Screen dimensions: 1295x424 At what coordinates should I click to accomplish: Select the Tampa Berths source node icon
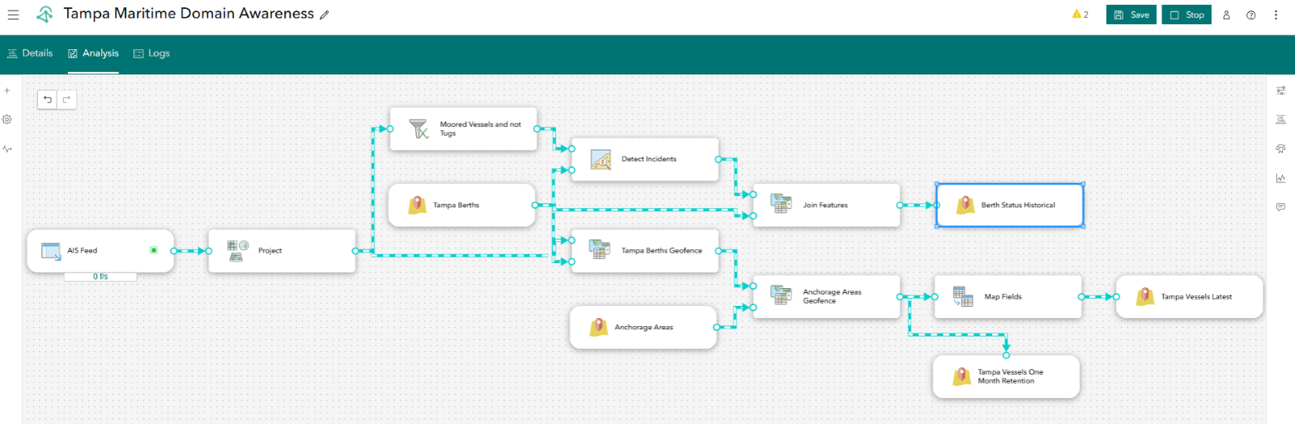tap(417, 205)
